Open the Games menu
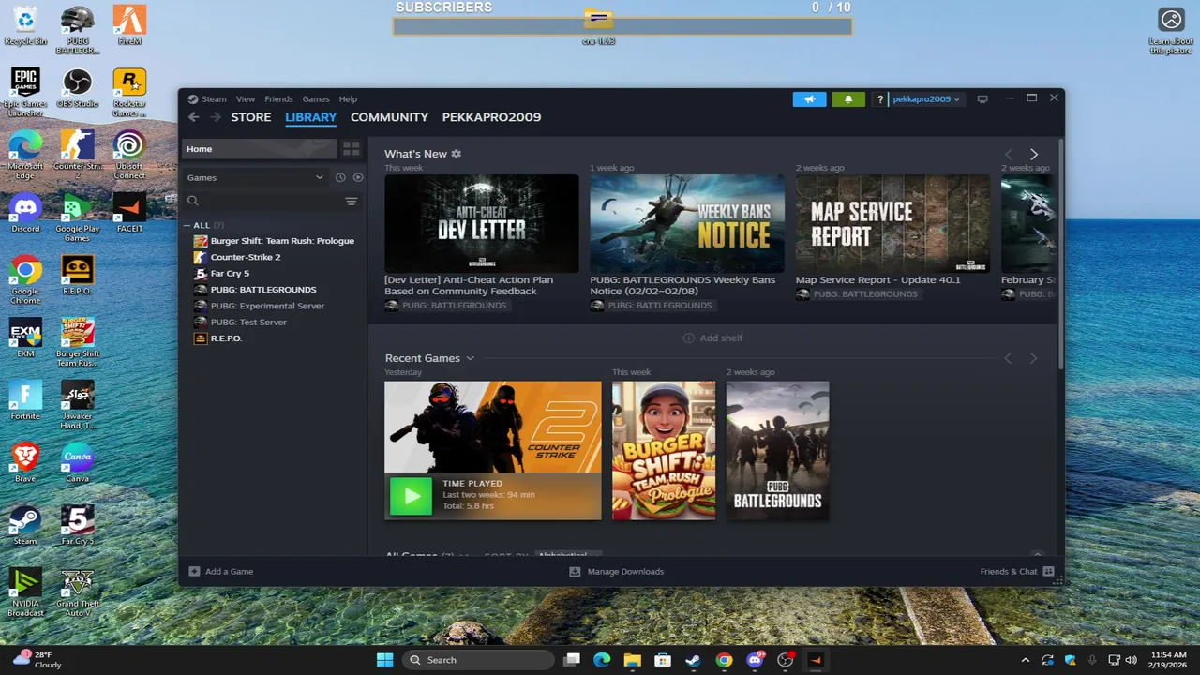 point(316,98)
